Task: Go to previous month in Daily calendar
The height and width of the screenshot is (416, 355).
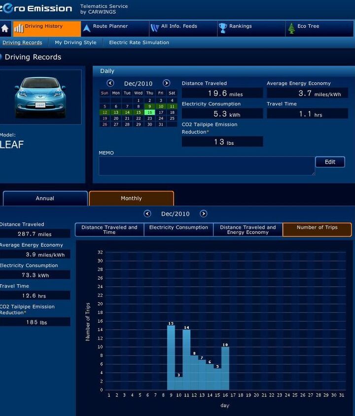Action: [110, 83]
